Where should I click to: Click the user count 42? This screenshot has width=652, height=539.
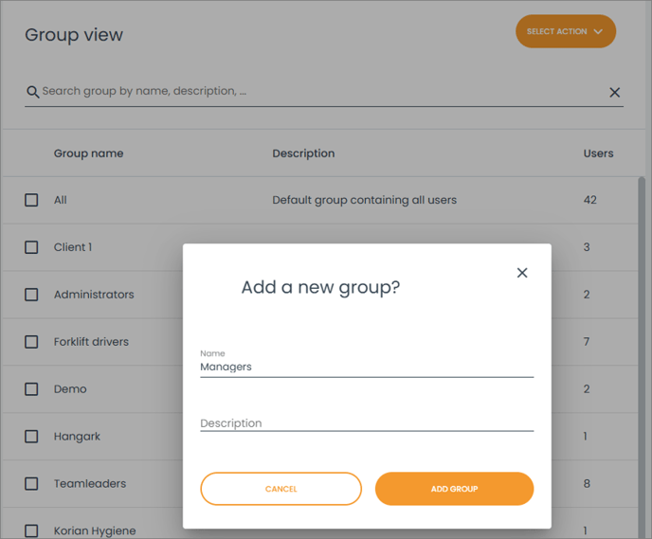[590, 200]
